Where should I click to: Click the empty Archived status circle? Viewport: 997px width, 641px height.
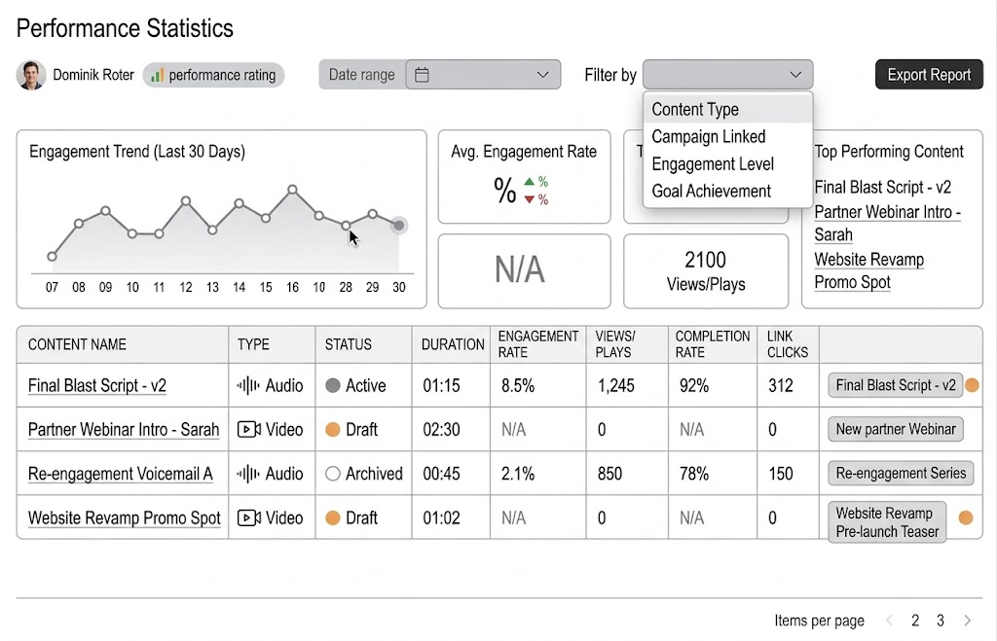tap(333, 474)
